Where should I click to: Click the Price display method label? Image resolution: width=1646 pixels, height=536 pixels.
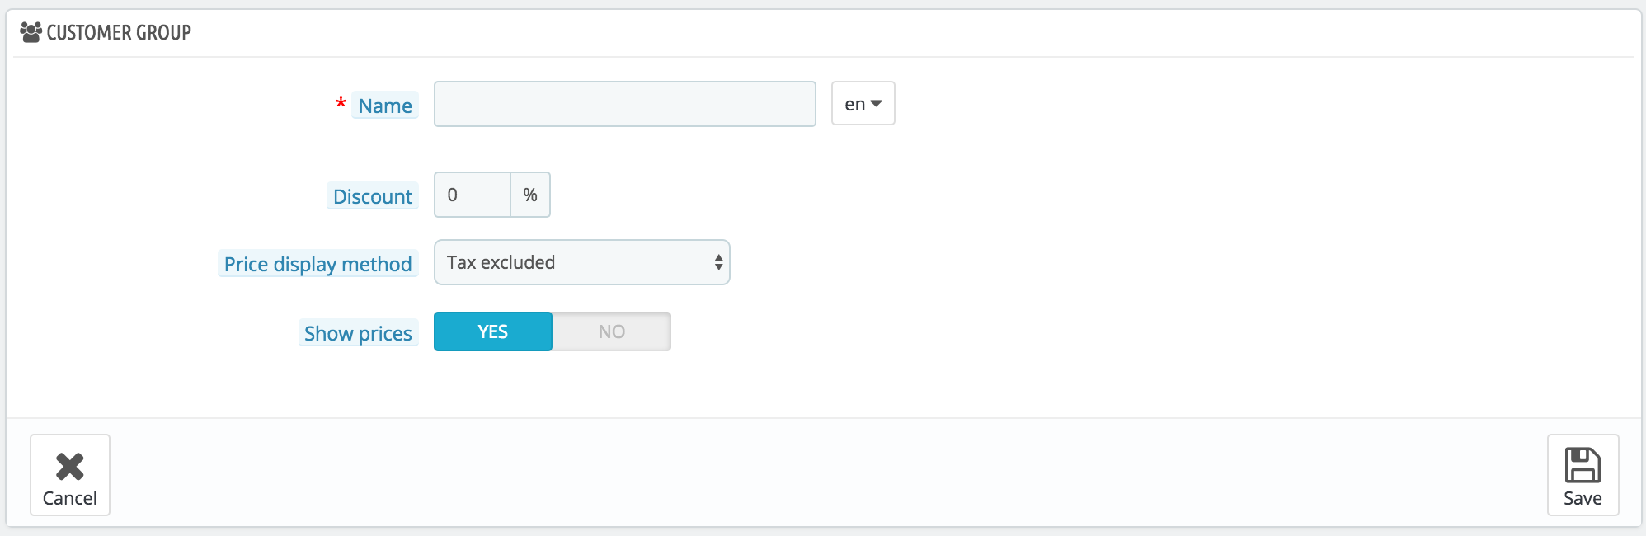(x=317, y=264)
